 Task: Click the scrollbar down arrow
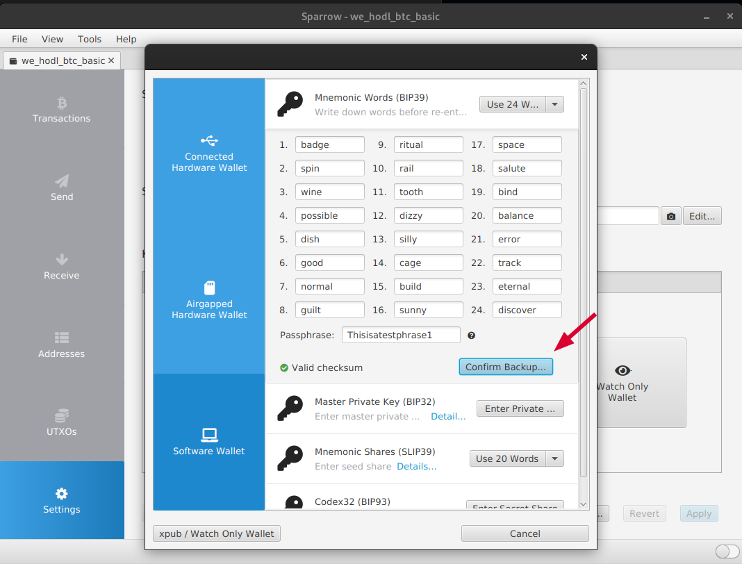[583, 504]
